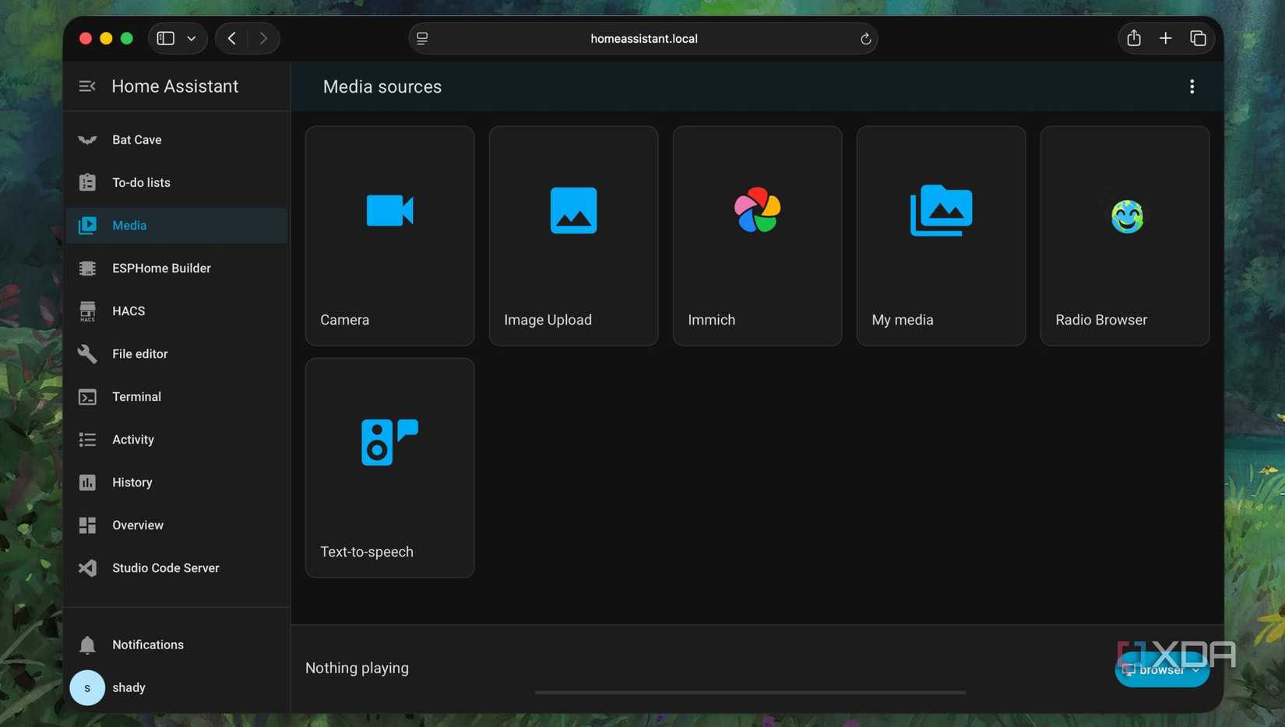This screenshot has height=727, width=1285.
Task: Open ESPHome Builder from sidebar
Action: pos(161,269)
